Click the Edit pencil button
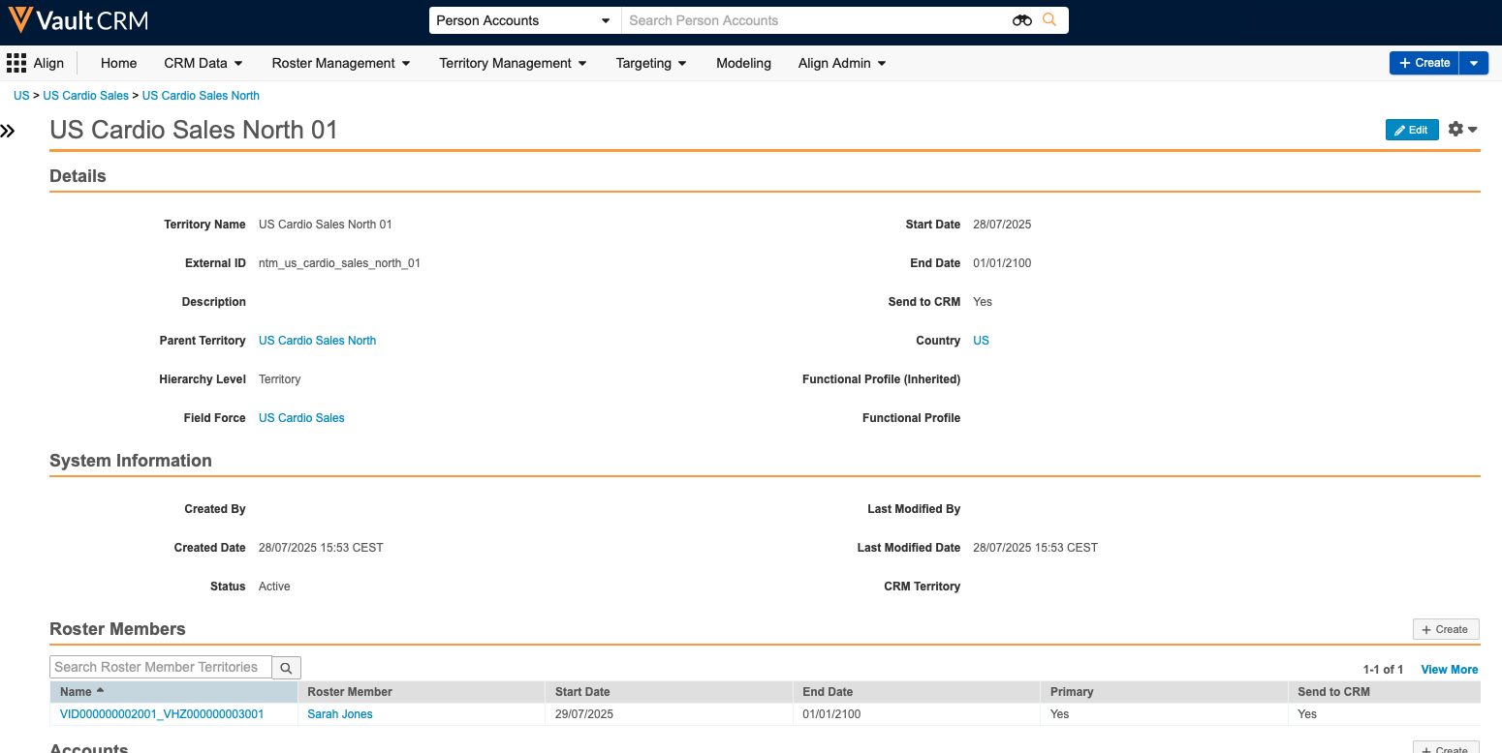 point(1411,131)
